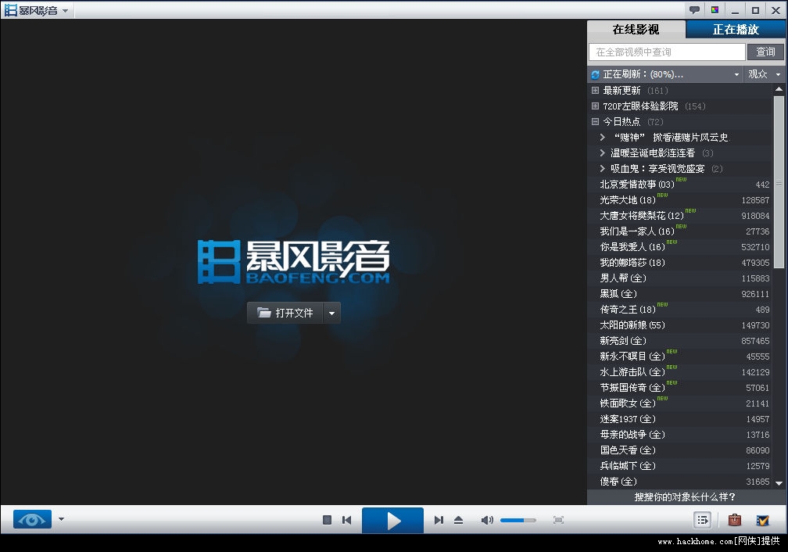This screenshot has height=552, width=788.
Task: Expand the 720P左眼体验影院 category
Action: point(595,106)
